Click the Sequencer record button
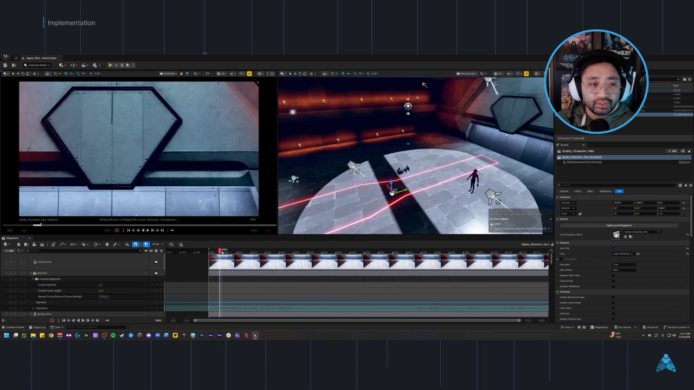 [52, 320]
